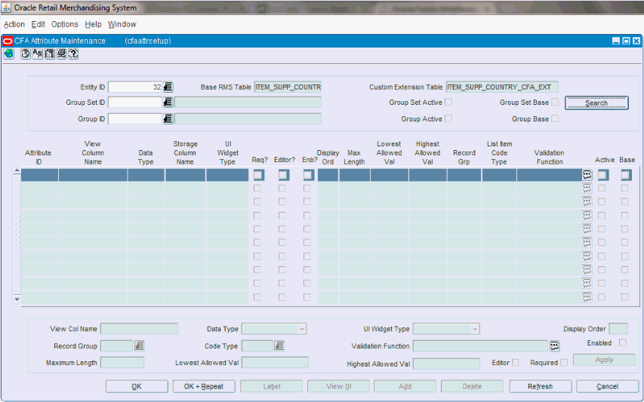Open the Group ID list of values
Image resolution: width=644 pixels, height=402 pixels.
coord(168,119)
